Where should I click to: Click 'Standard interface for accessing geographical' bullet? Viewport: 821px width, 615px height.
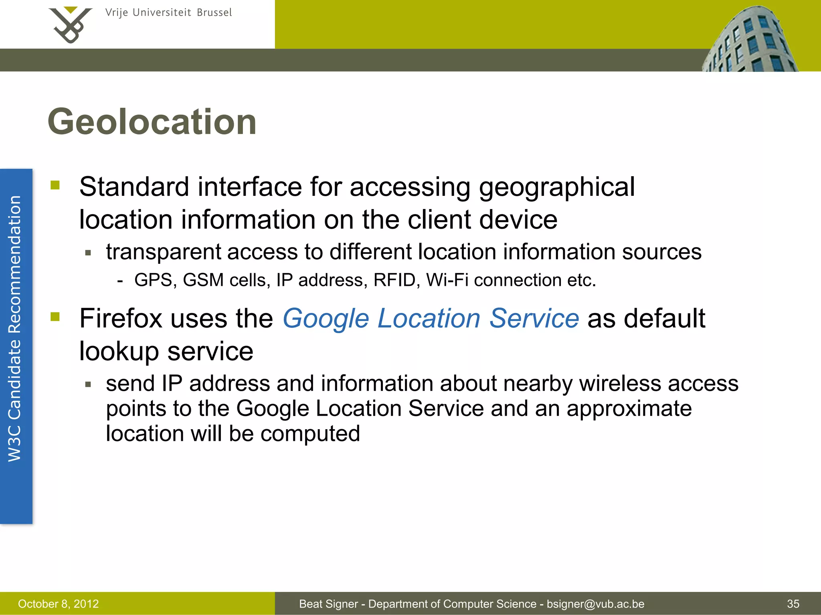(357, 188)
